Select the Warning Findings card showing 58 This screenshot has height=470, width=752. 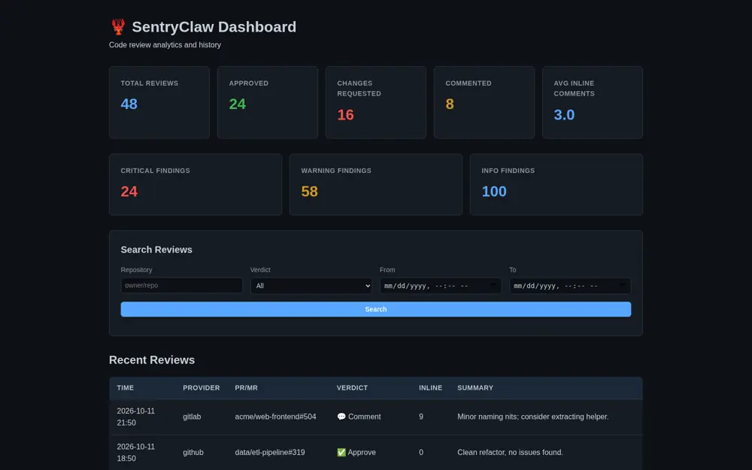(x=375, y=185)
